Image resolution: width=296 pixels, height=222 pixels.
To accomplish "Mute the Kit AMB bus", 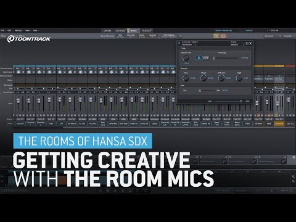I will [x=259, y=115].
